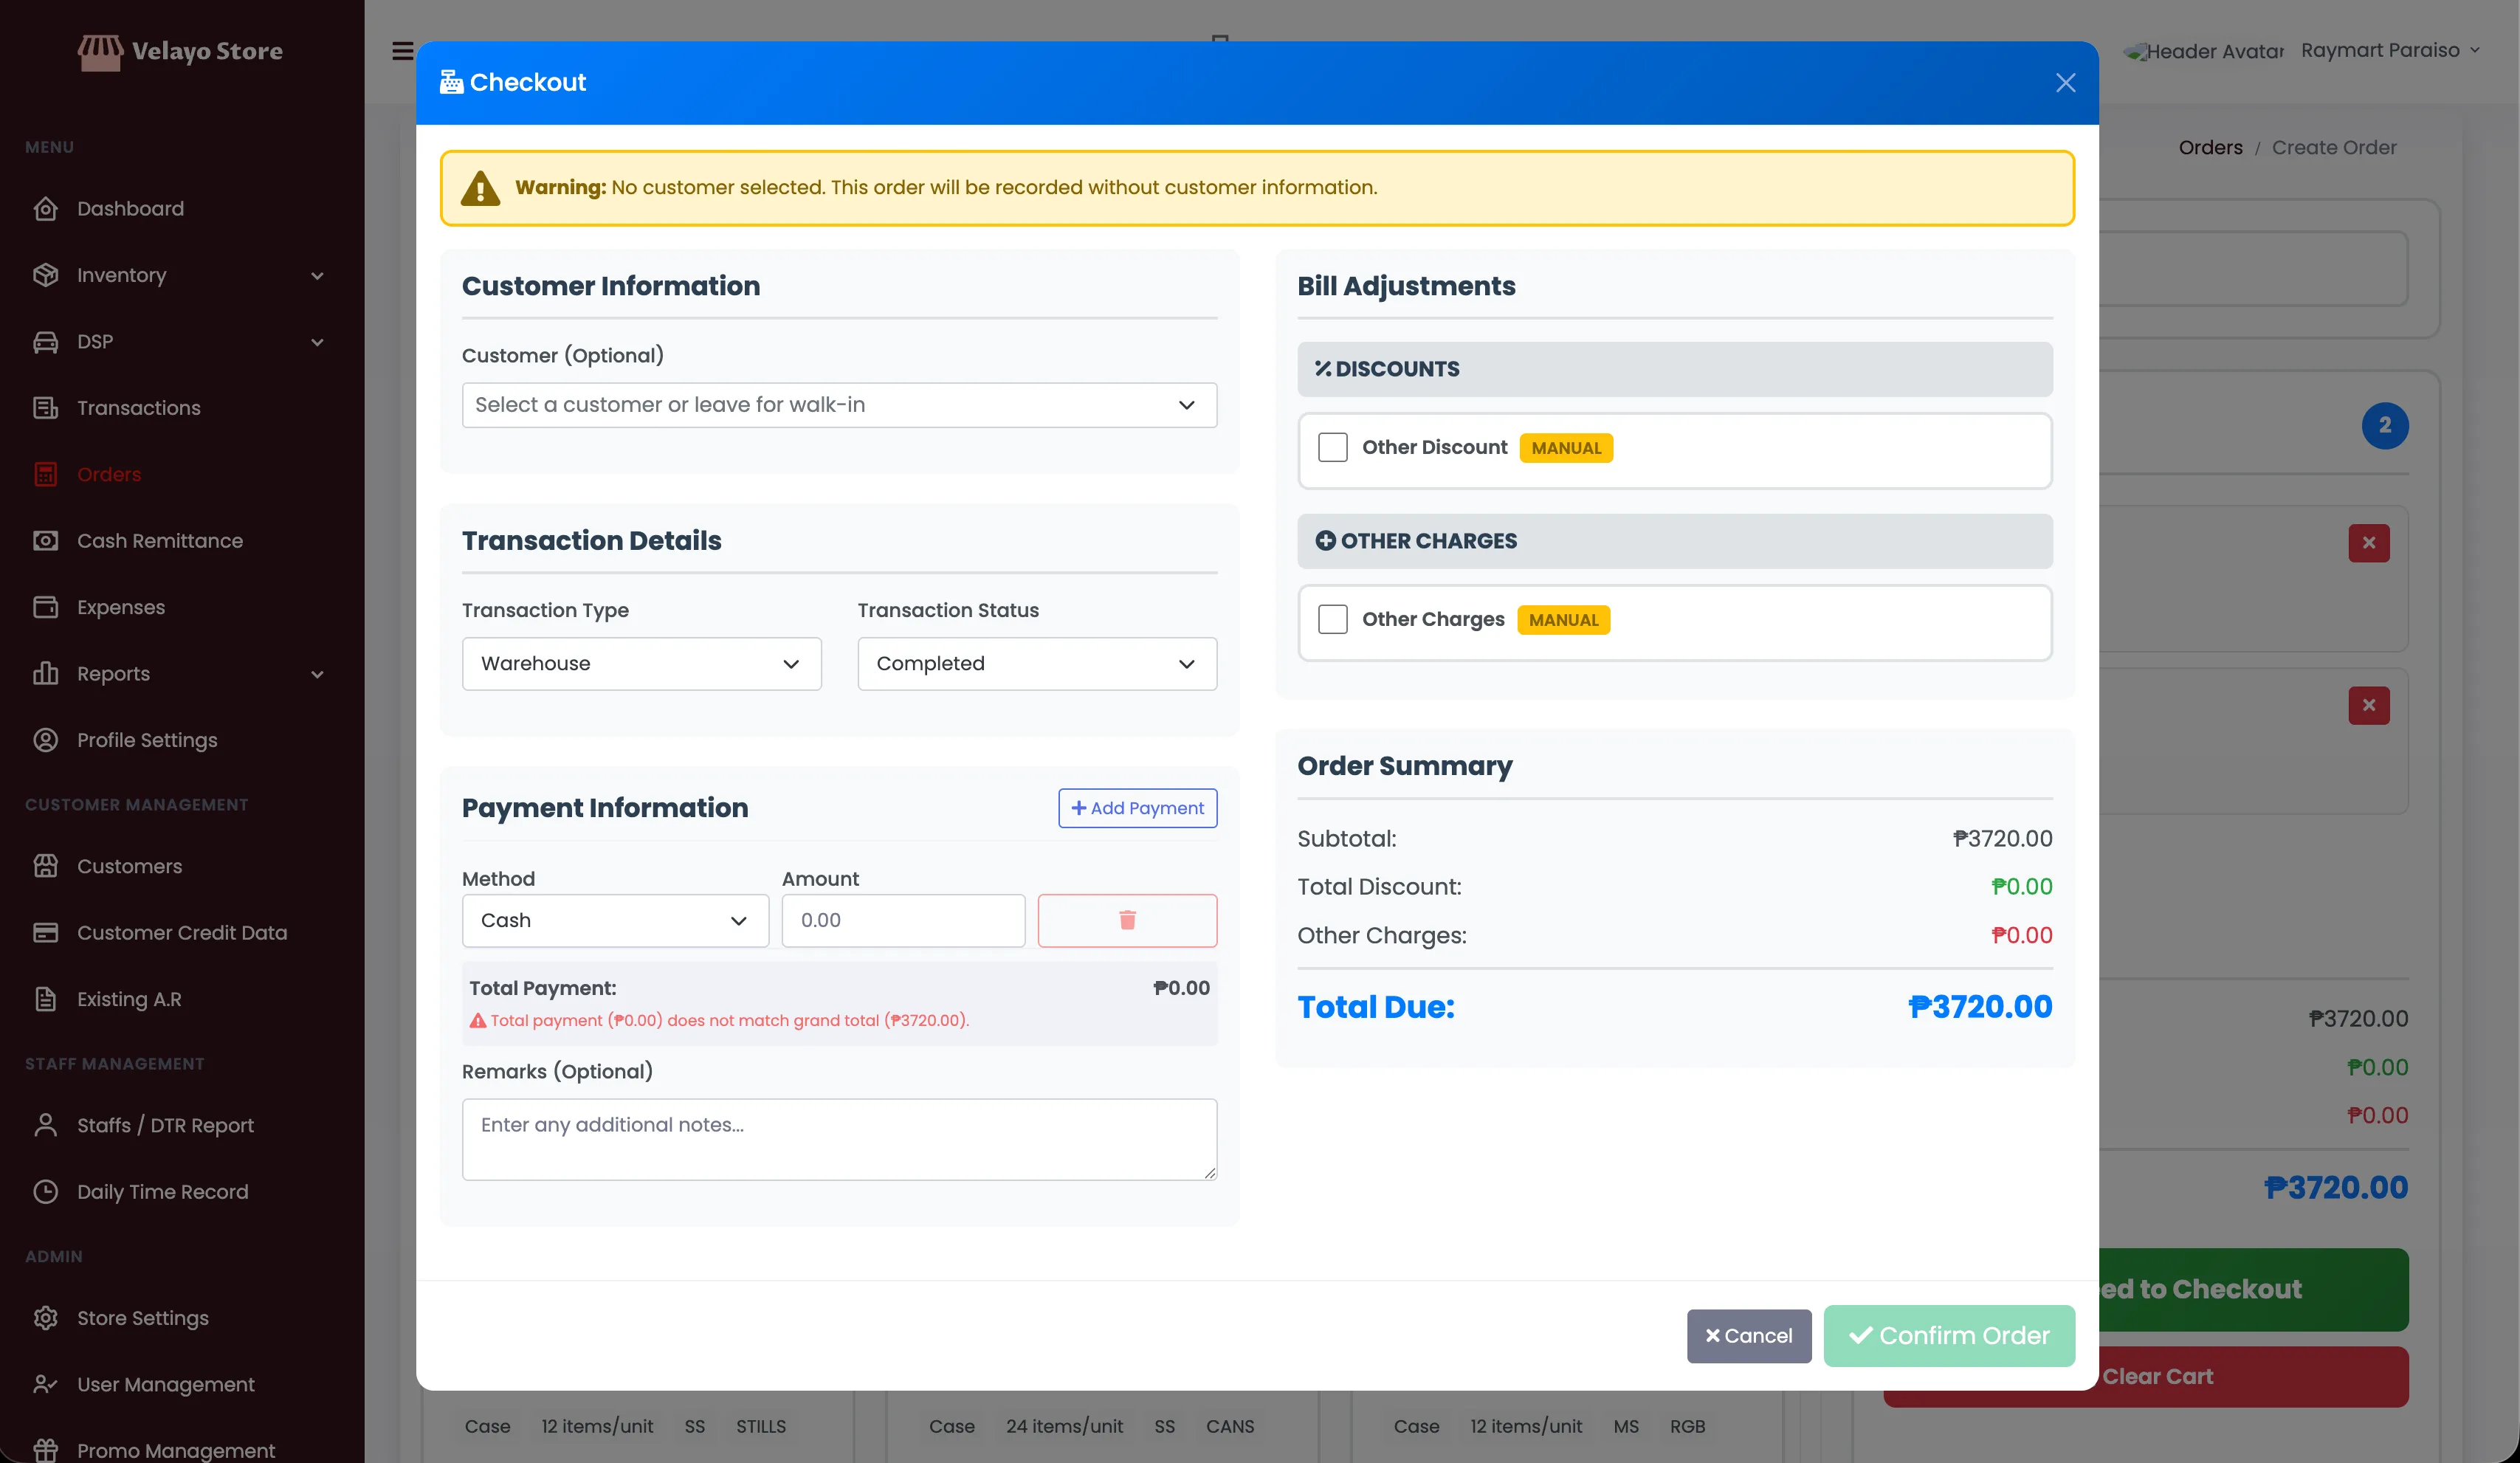This screenshot has width=2520, height=1463.
Task: Open Transactions in the sidebar
Action: point(138,408)
